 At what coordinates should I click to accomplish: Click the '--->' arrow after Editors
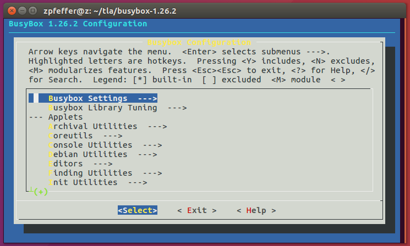103,164
